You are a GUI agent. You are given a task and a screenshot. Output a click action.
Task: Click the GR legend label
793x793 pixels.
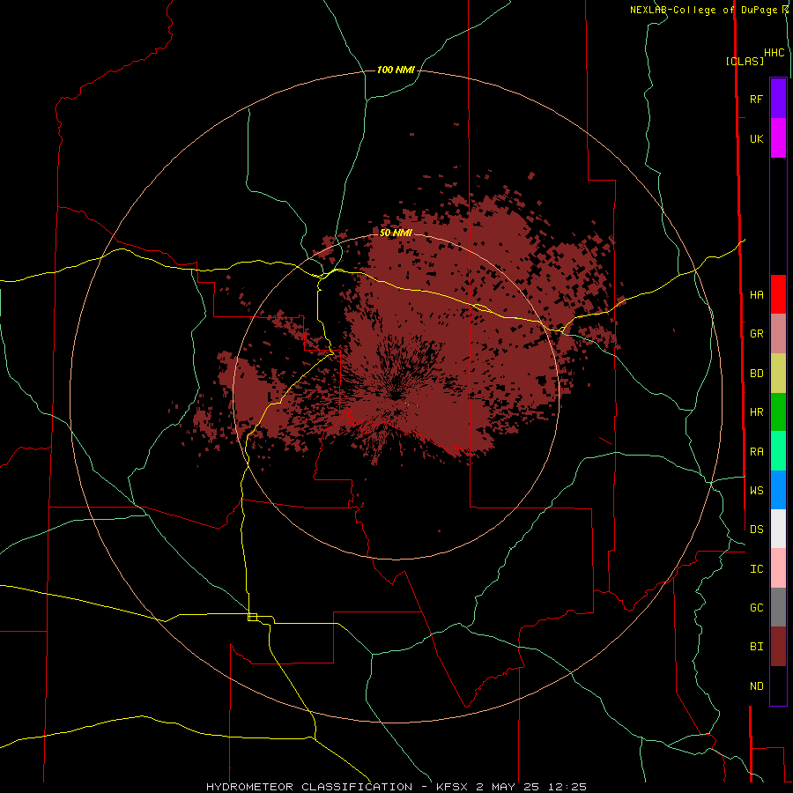(756, 334)
